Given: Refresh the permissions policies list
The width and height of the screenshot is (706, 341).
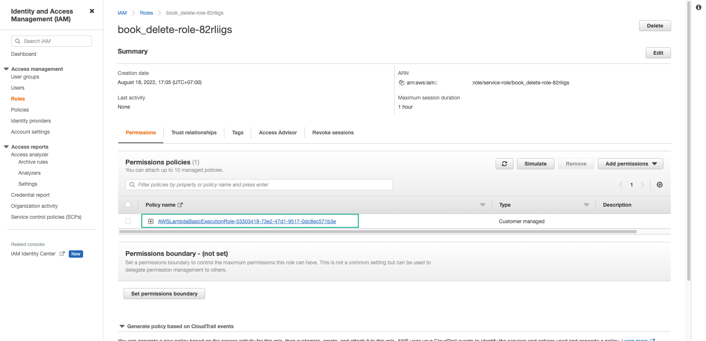Looking at the screenshot, I should click(504, 164).
